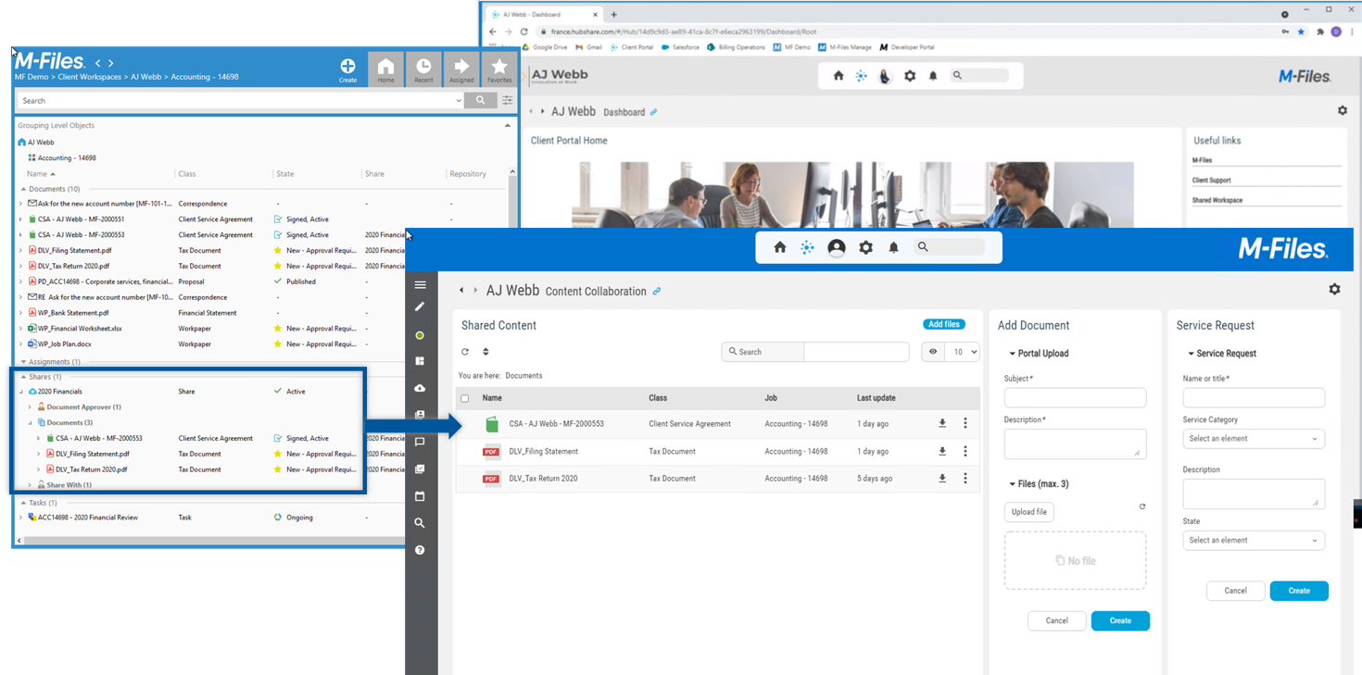Screen dimensions: 1362x675
Task: Refresh the Shared Content list
Action: [465, 352]
